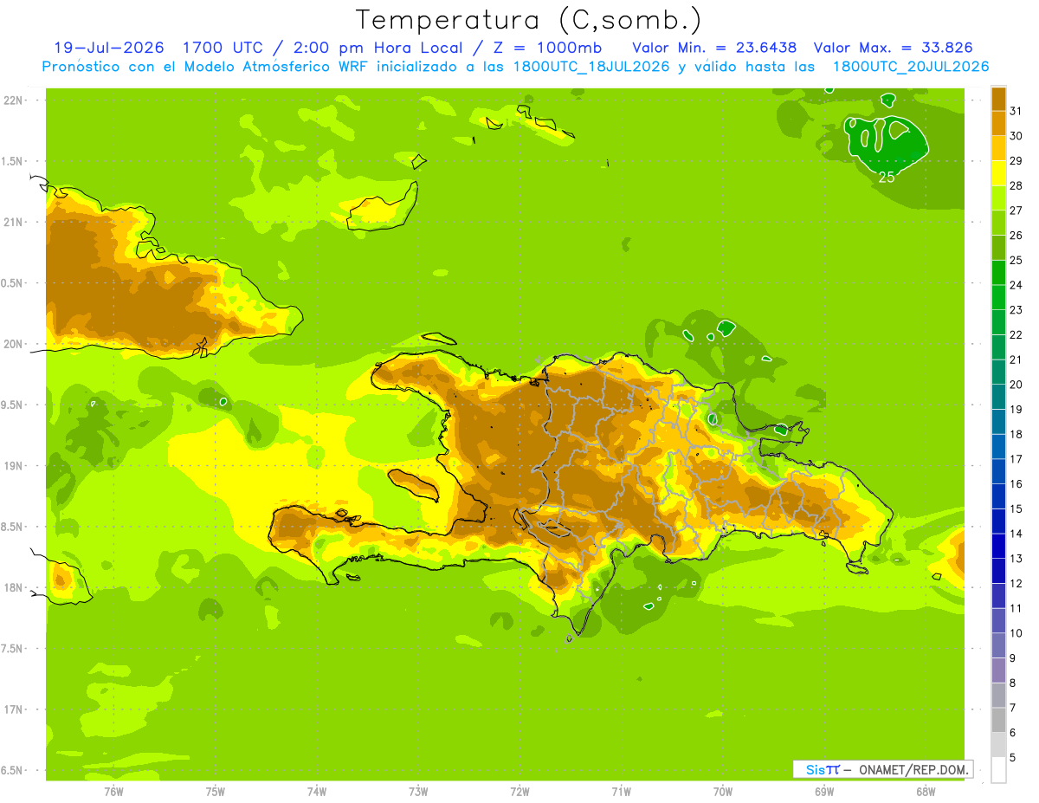1039x803 pixels.
Task: Click the legend value "20"
Action: pos(1016,385)
